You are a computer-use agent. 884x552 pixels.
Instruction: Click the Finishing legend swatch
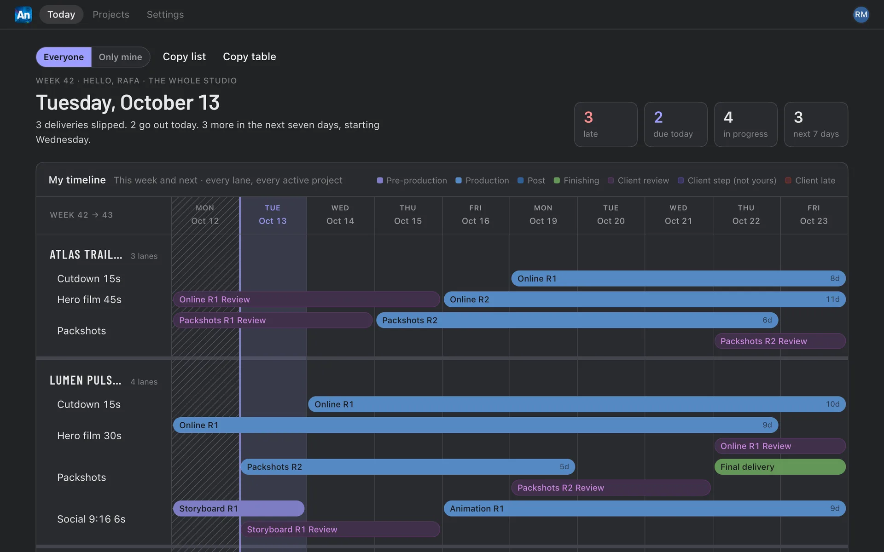[557, 180]
